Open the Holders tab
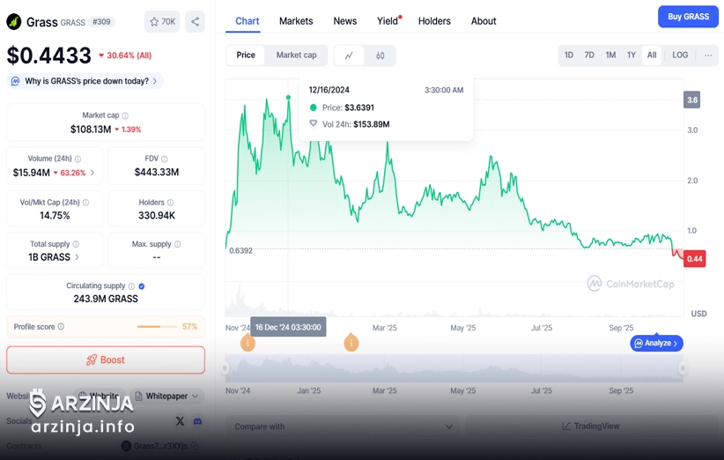This screenshot has width=724, height=460. pyautogui.click(x=434, y=21)
